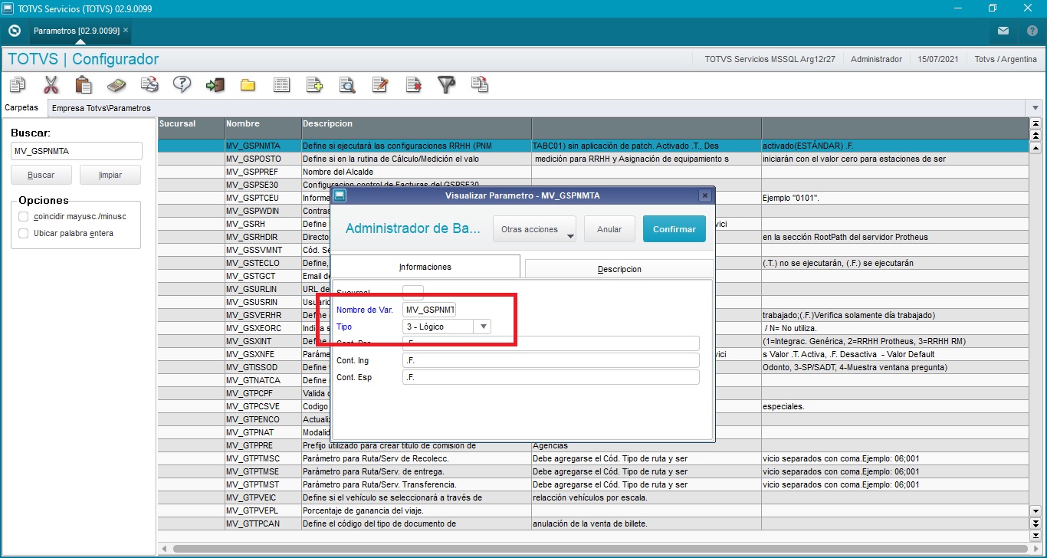Open the yellow folder toolbar icon
Viewport: 1047px width, 558px height.
(248, 84)
